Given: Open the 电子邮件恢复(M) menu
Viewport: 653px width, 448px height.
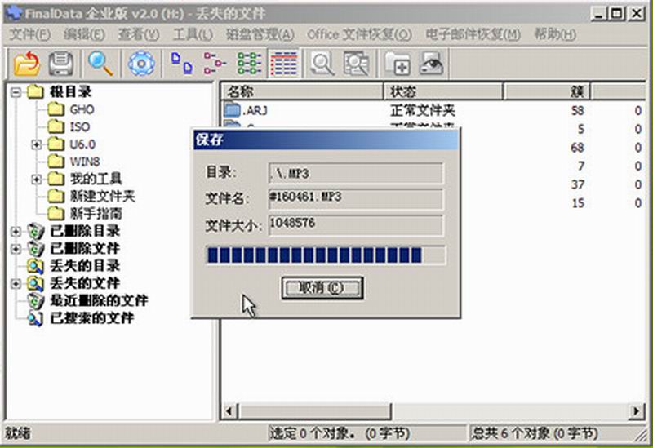Looking at the screenshot, I should 473,34.
